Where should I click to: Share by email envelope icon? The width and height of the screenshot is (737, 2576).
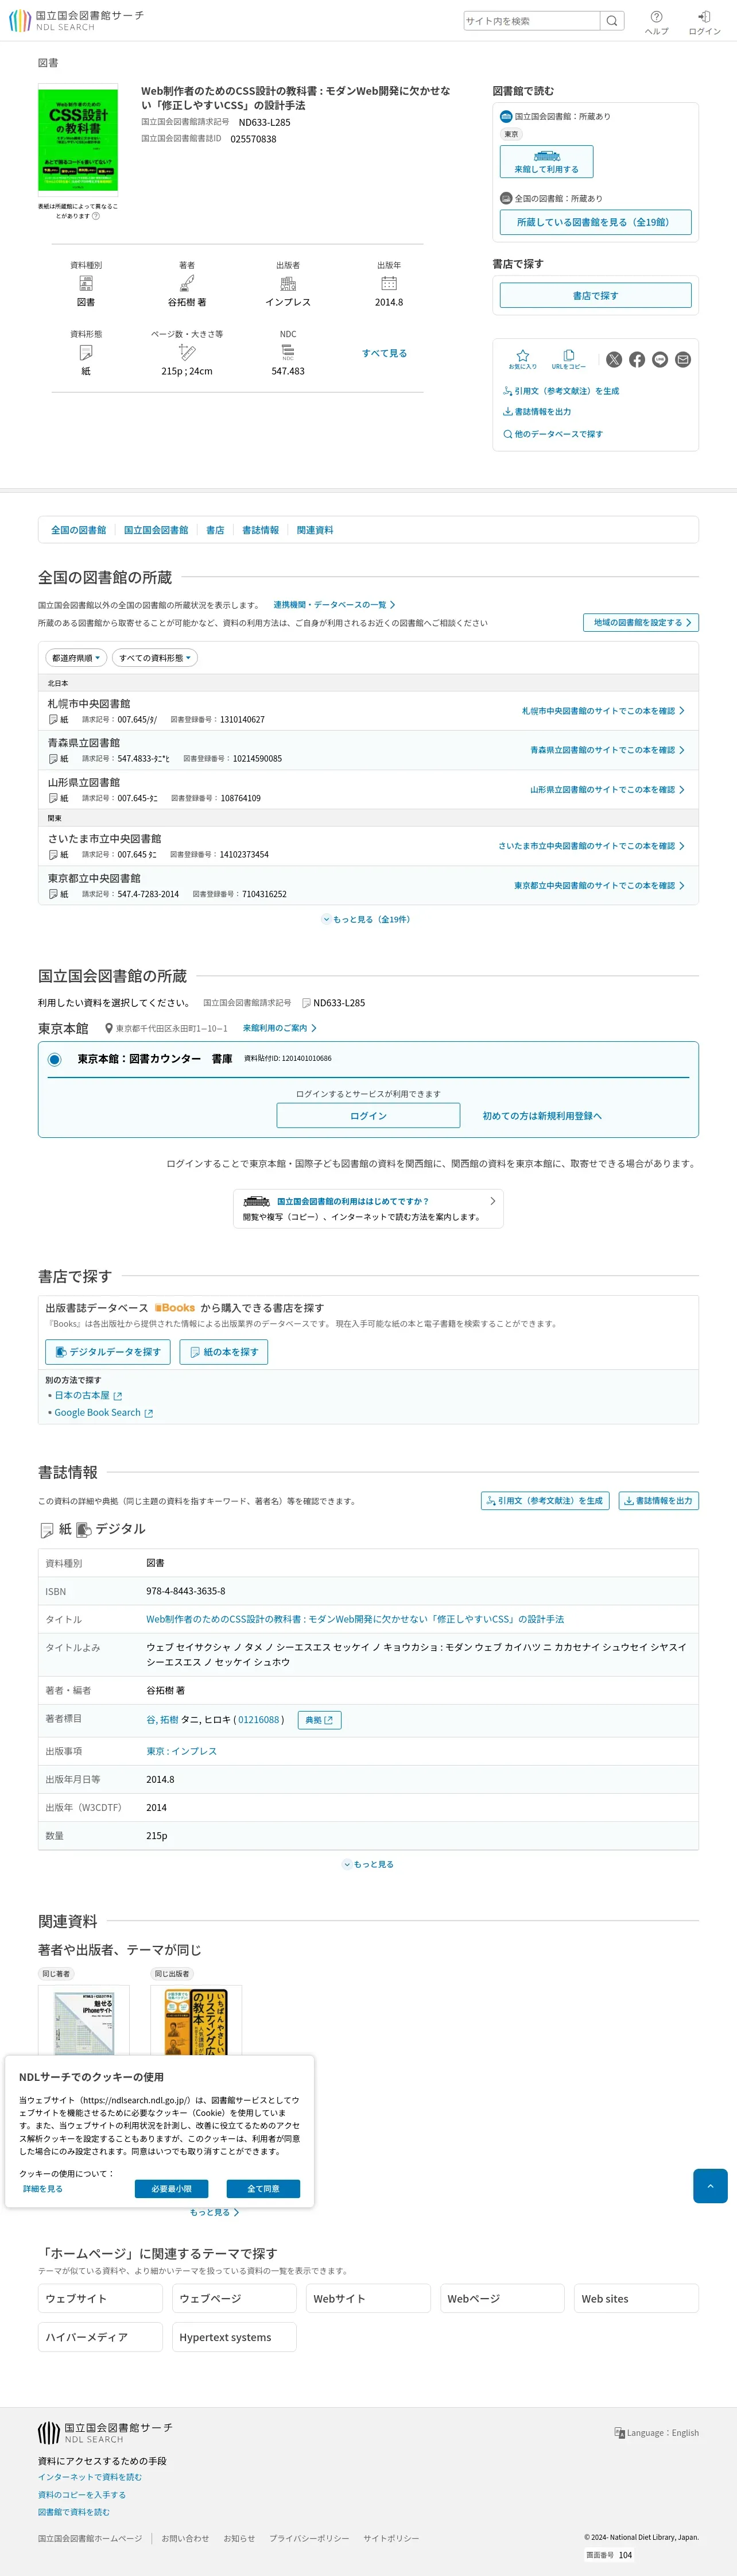[x=683, y=360]
